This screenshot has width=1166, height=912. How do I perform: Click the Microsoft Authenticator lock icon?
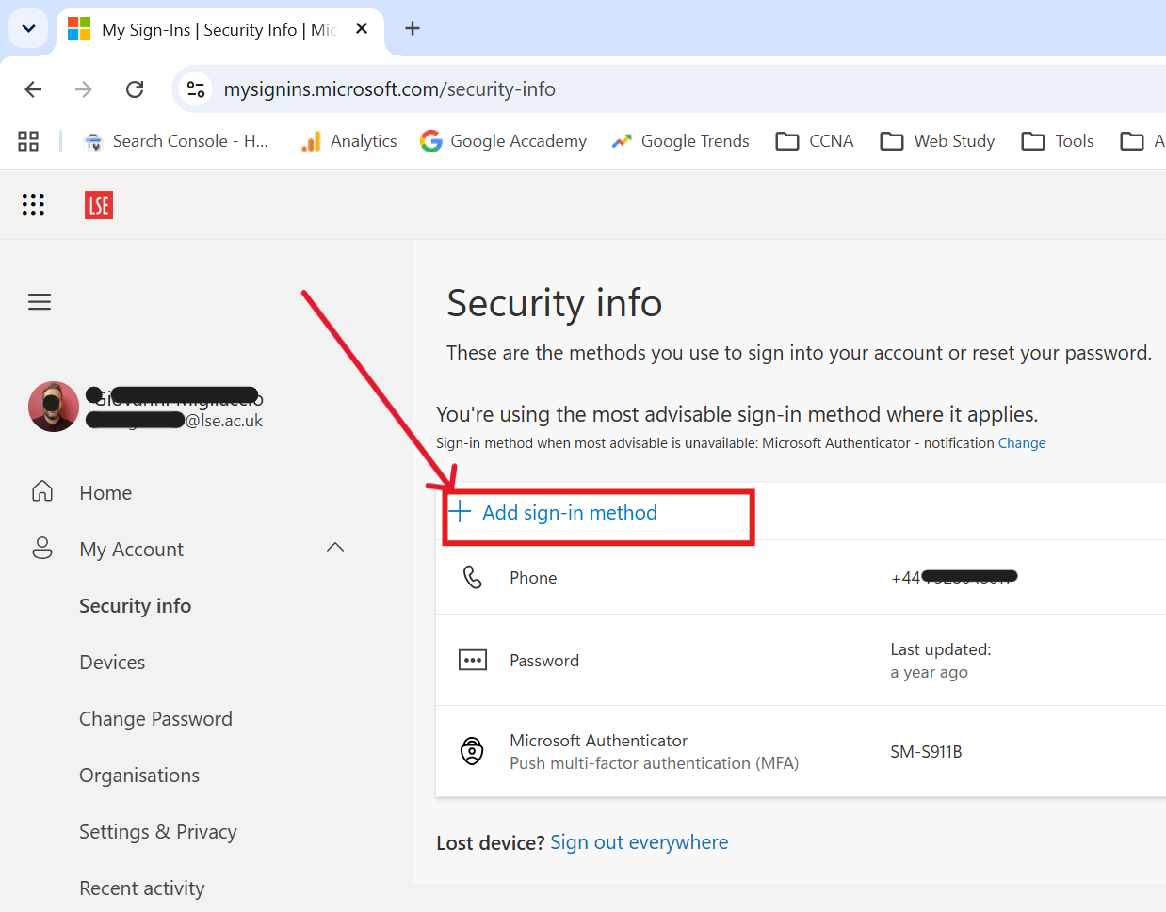pos(472,751)
